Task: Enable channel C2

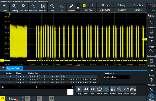Action: coord(27,98)
